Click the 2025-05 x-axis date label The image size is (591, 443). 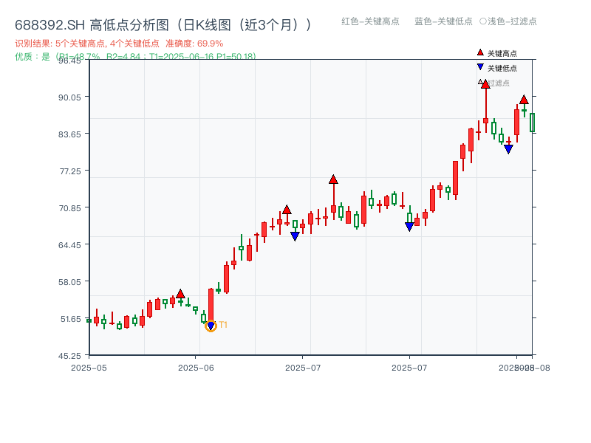click(x=88, y=365)
